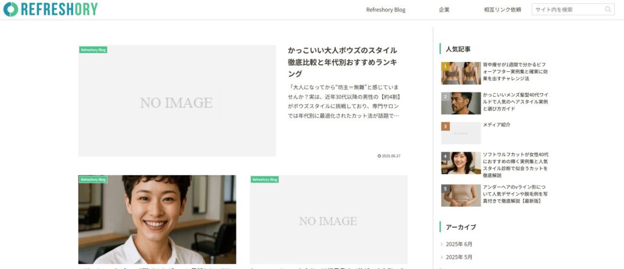This screenshot has width=624, height=269.
Task: Open popular article かっこいいメンズ髪型40代ワイルド
Action: (x=515, y=102)
